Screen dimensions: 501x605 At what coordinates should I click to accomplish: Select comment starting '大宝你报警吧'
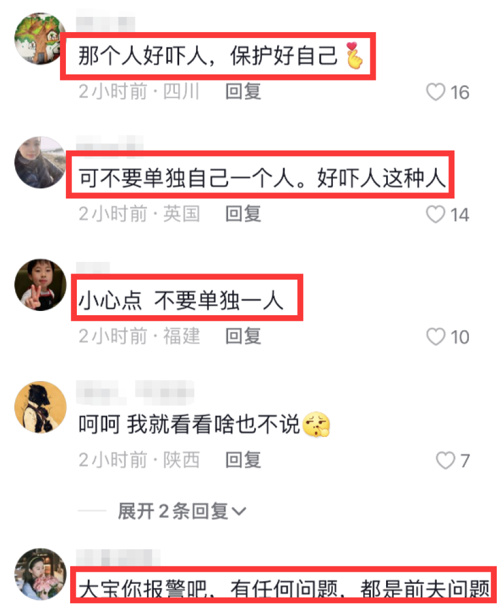pos(284,589)
